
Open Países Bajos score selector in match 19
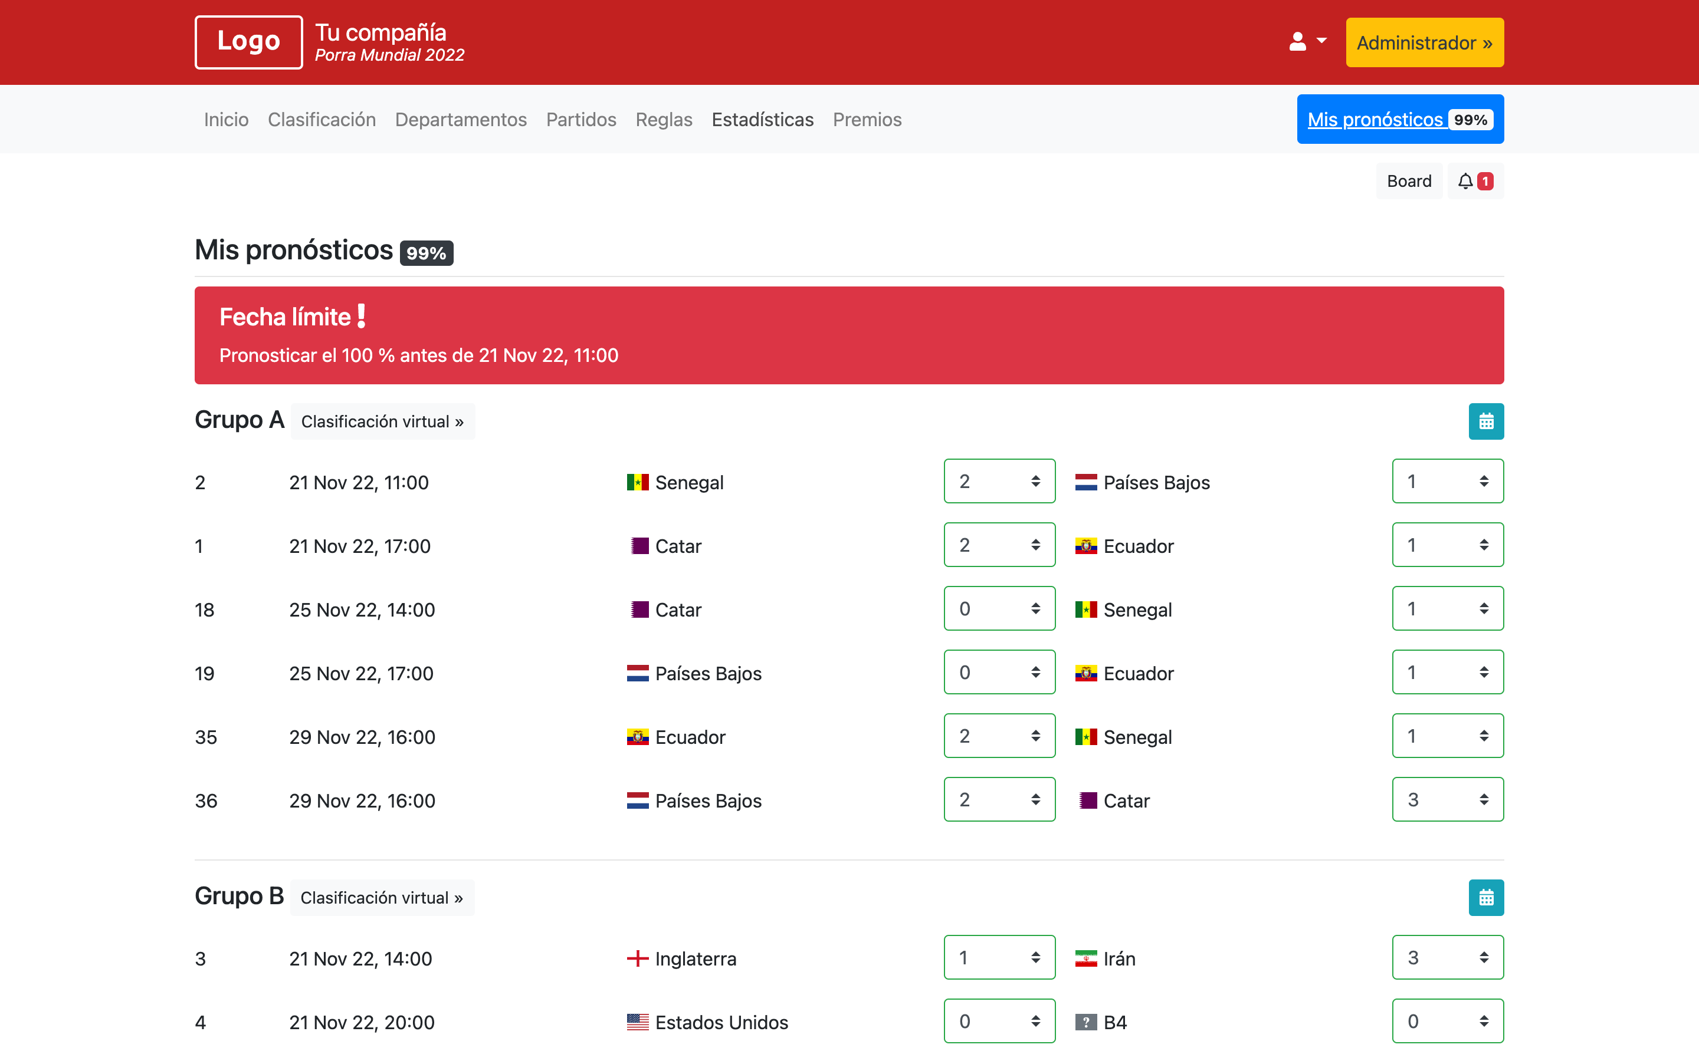click(999, 672)
